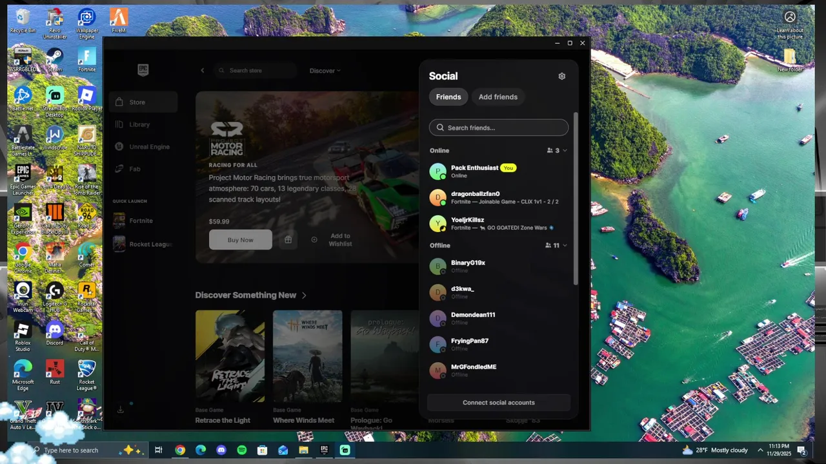Open Windows notification center
Viewport: 826px width, 464px height.
[x=801, y=450]
